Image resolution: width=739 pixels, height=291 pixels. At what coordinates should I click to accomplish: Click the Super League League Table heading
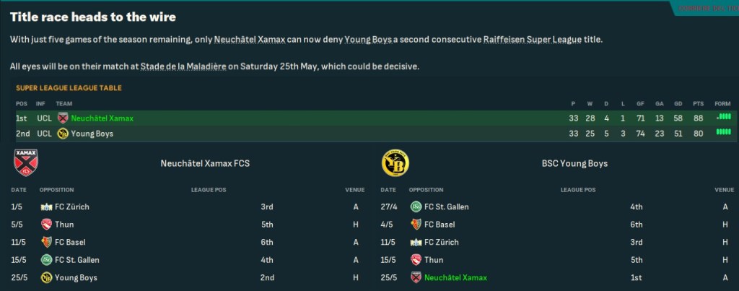click(x=69, y=88)
